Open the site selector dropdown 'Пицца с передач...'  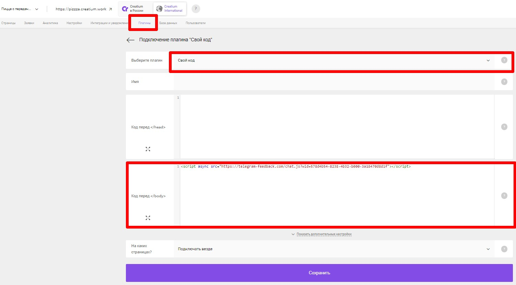[20, 9]
